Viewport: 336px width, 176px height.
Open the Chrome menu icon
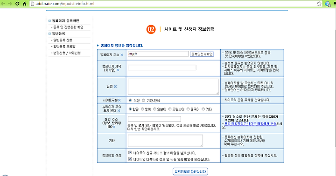335,4
